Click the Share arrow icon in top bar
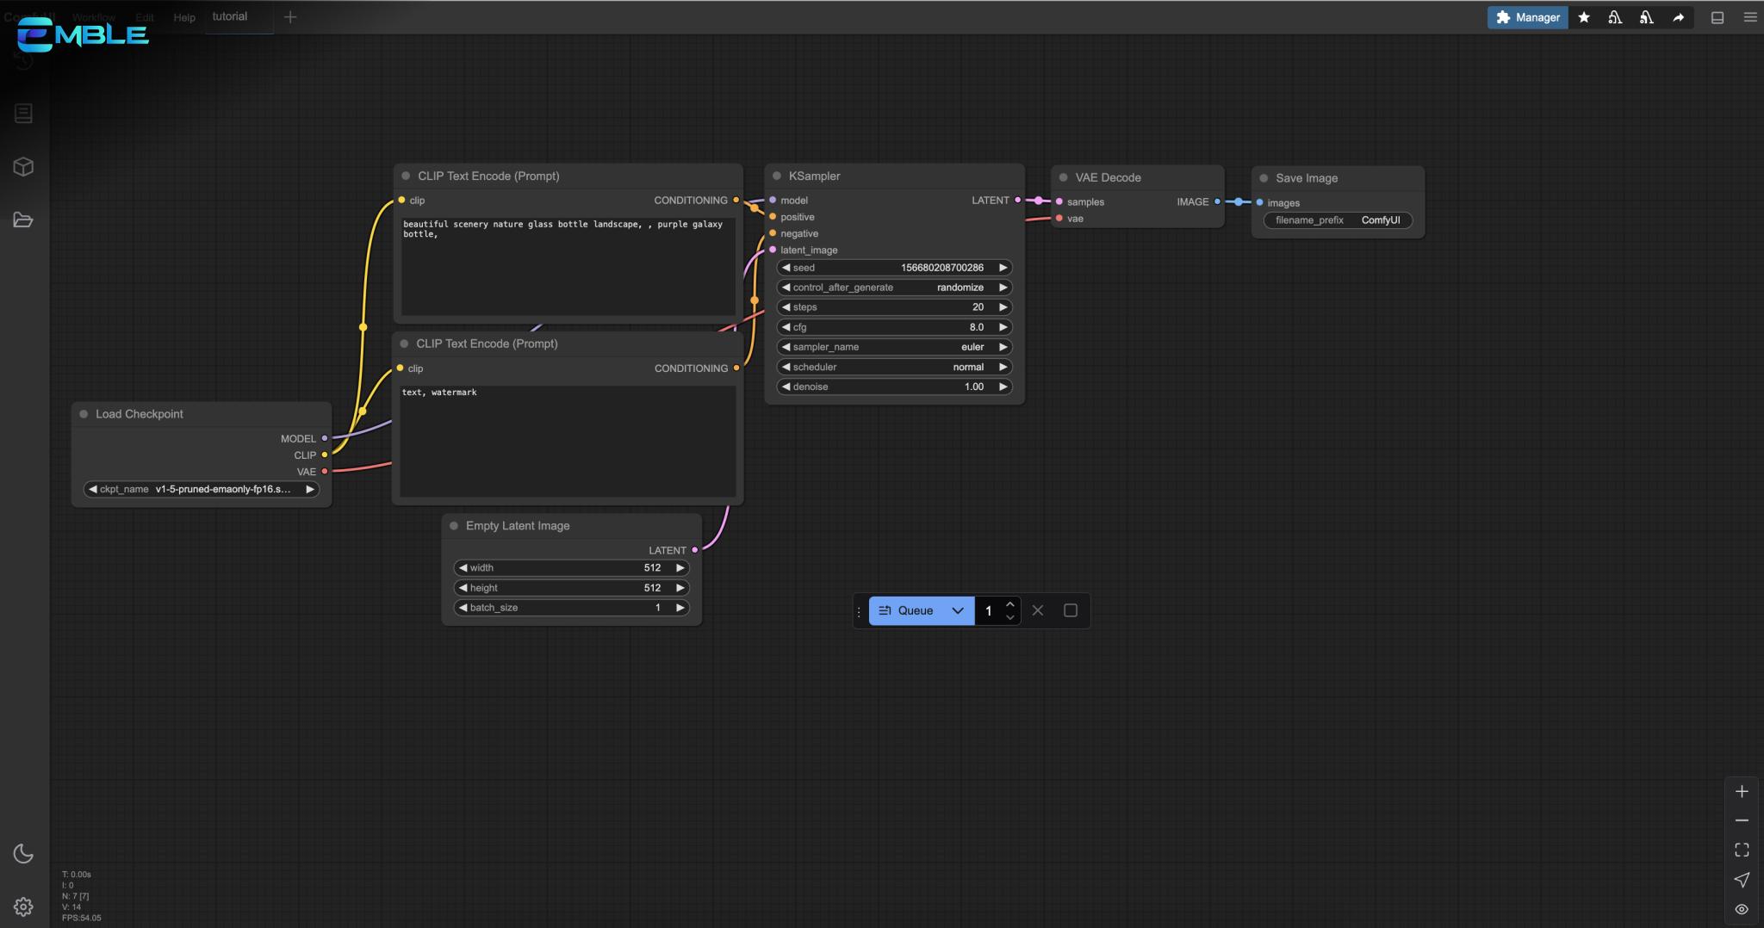This screenshot has width=1764, height=928. click(1678, 17)
